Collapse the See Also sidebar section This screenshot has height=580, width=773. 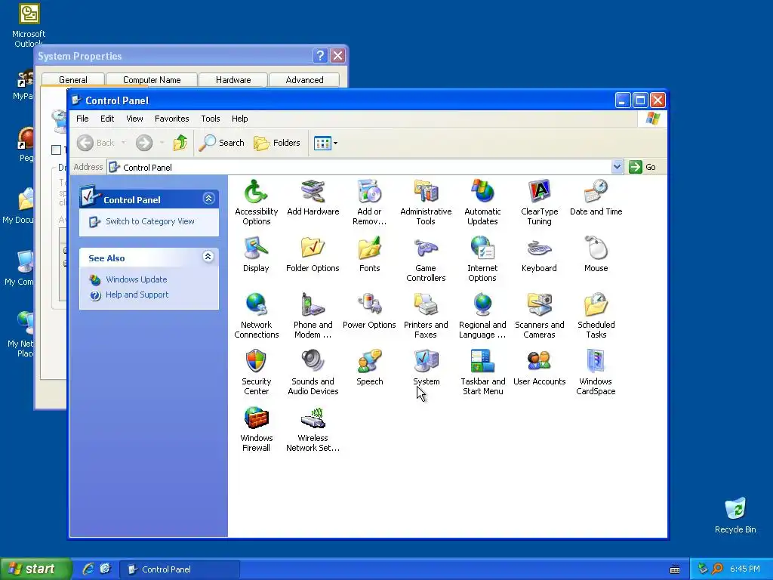pyautogui.click(x=208, y=257)
